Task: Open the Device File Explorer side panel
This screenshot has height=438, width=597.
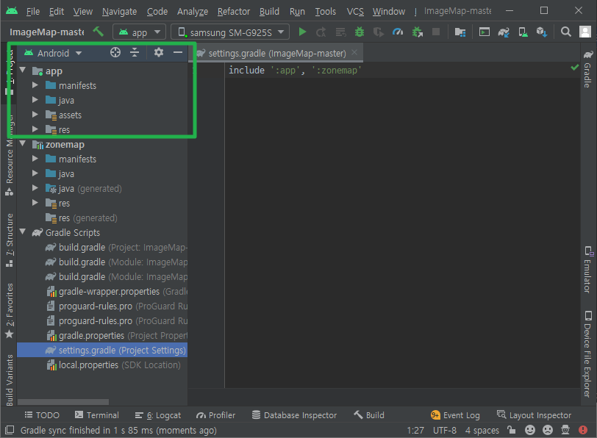Action: coord(587,354)
